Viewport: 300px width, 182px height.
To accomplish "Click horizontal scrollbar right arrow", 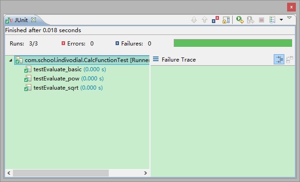I will [x=146, y=173].
